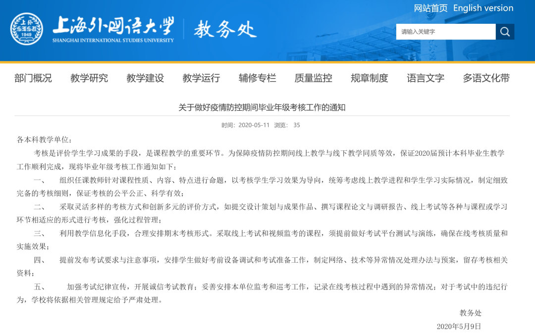Open the 多语文化带 menu
Viewport: 535px width, 333px height.
click(x=486, y=78)
